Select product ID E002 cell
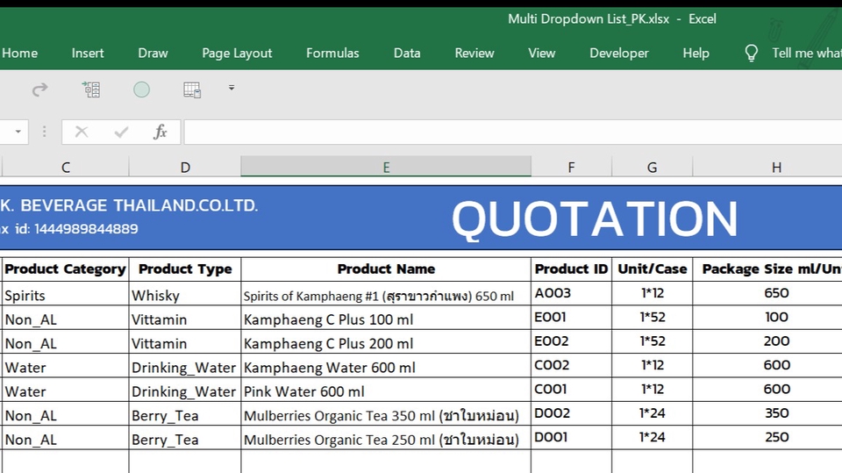The image size is (842, 473). pyautogui.click(x=571, y=342)
